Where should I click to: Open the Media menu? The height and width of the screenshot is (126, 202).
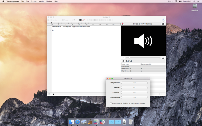tap(41, 1)
